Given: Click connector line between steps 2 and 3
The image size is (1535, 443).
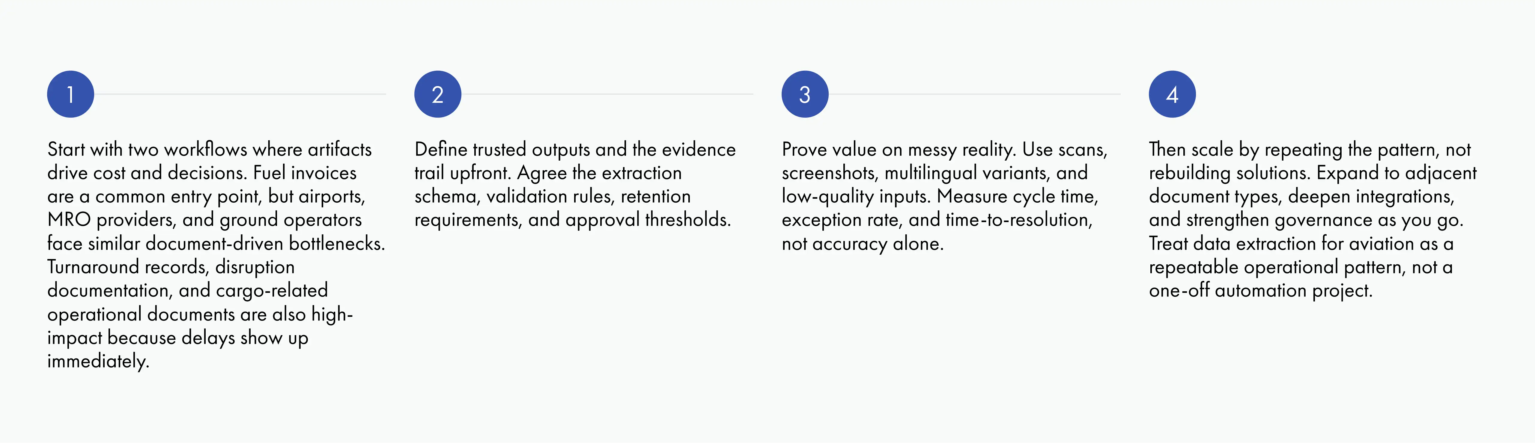Looking at the screenshot, I should point(607,94).
